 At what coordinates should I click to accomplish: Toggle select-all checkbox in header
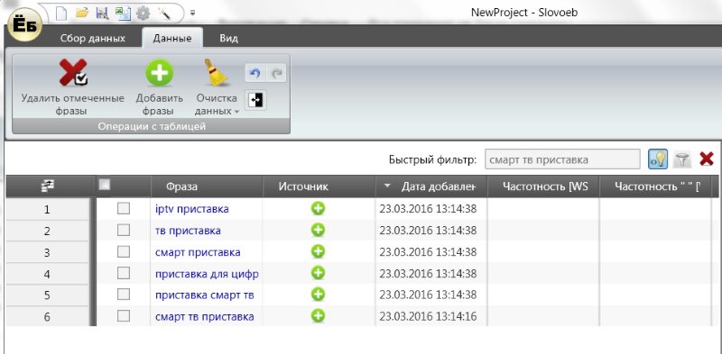point(105,185)
